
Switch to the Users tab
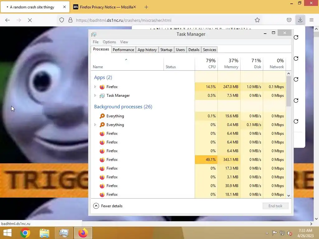click(180, 50)
